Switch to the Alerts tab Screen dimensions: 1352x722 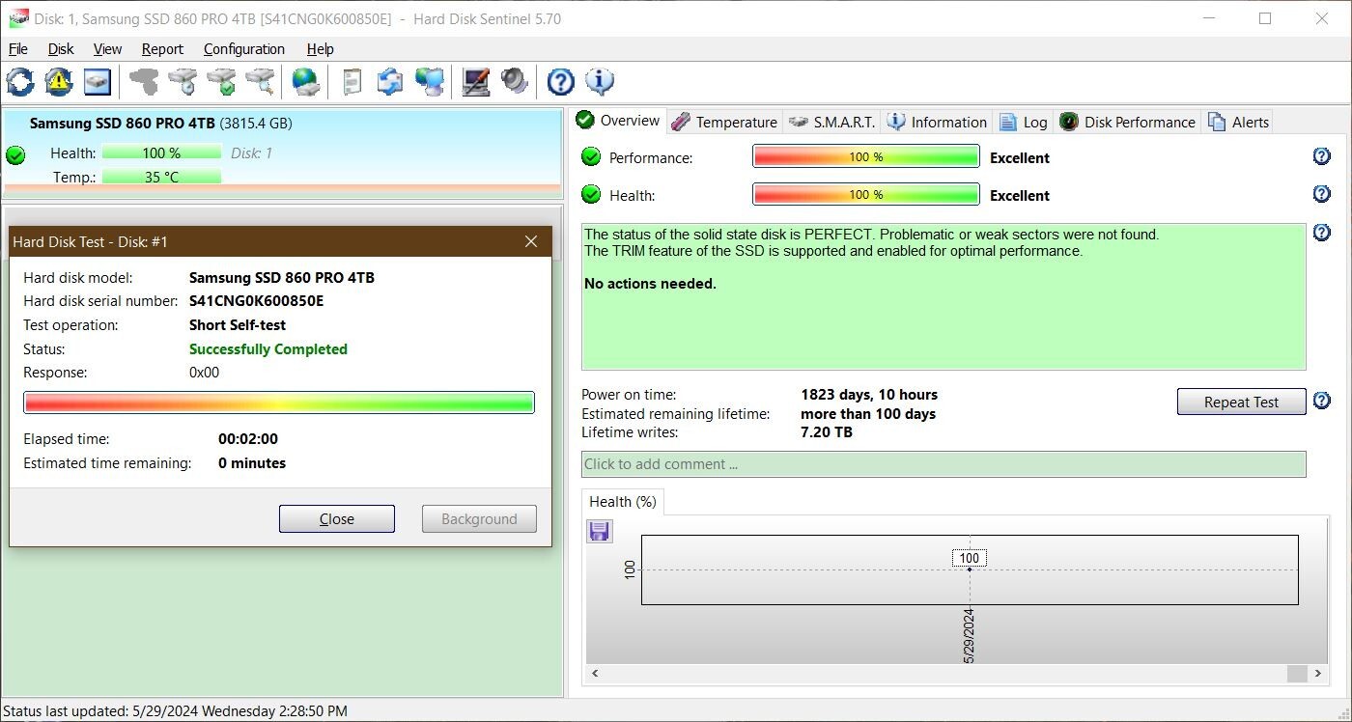coord(1238,122)
